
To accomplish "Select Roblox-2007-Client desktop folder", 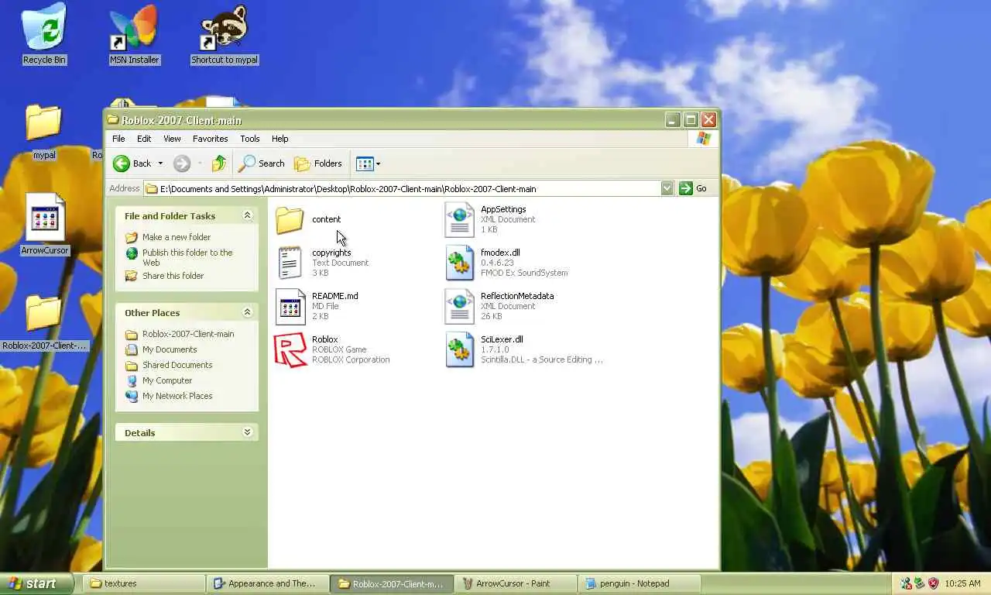I will (x=44, y=322).
